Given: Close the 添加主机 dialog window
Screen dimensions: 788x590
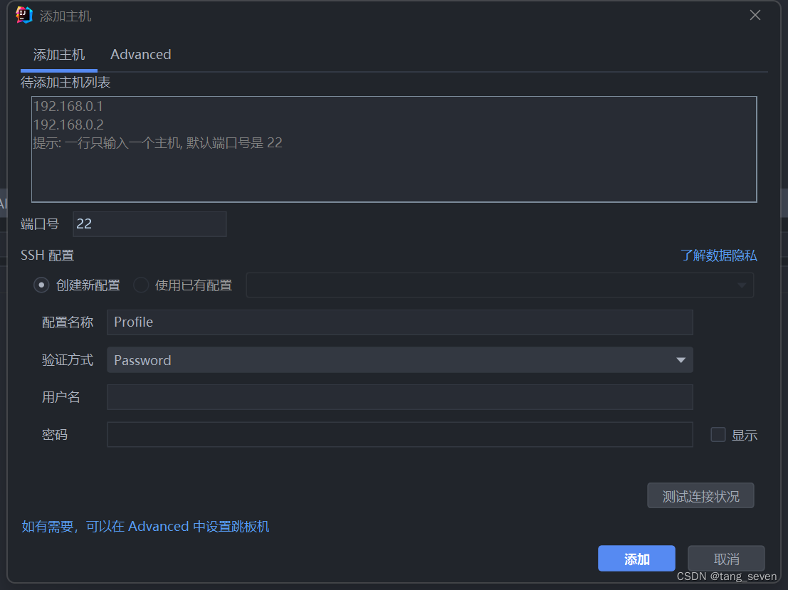Looking at the screenshot, I should (755, 15).
